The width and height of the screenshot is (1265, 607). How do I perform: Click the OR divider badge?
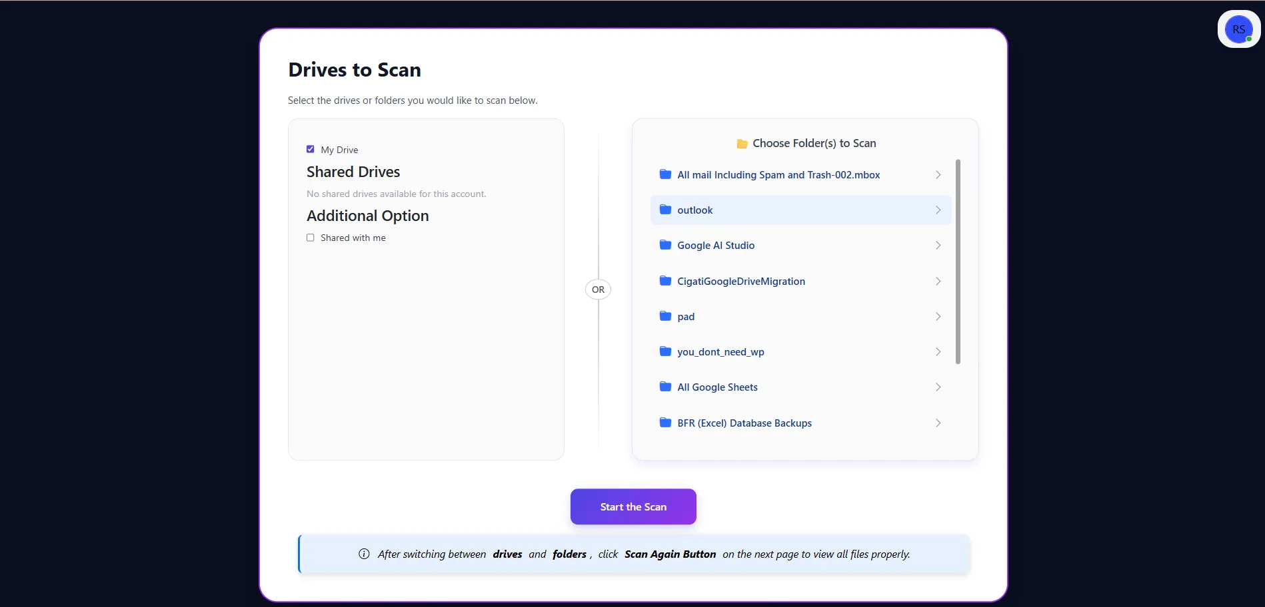point(598,290)
